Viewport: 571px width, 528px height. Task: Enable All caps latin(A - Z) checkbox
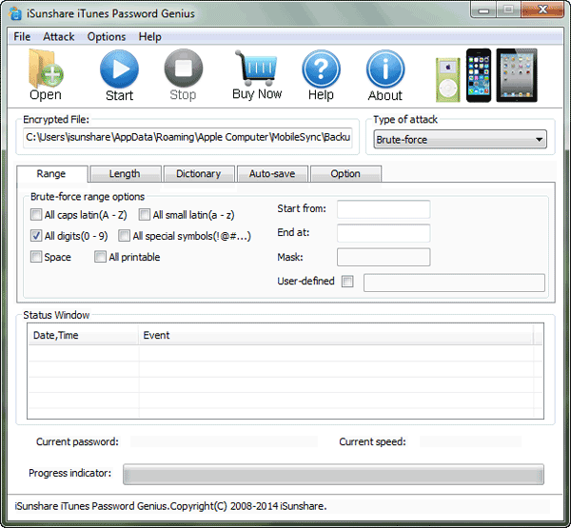pos(37,215)
